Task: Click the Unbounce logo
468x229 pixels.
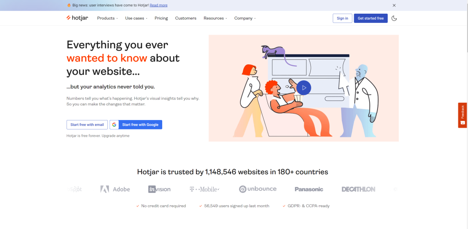Action: (x=258, y=189)
